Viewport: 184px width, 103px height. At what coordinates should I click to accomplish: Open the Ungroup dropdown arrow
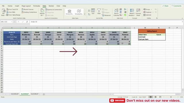coord(153,12)
